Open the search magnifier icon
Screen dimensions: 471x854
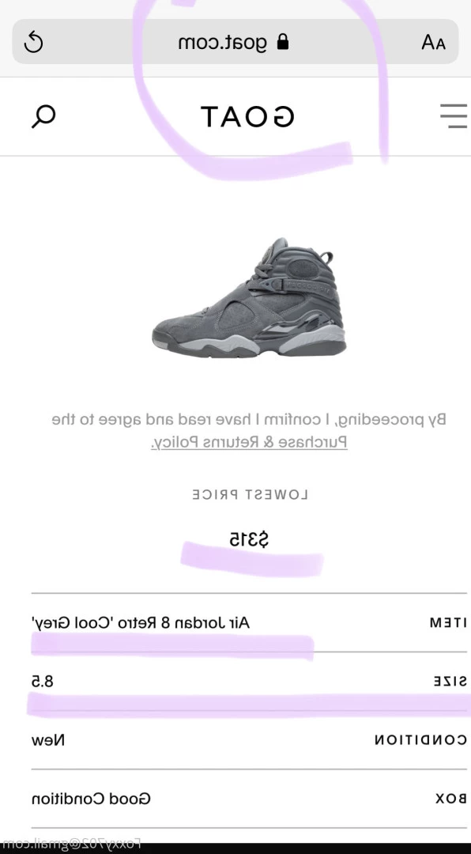(43, 116)
